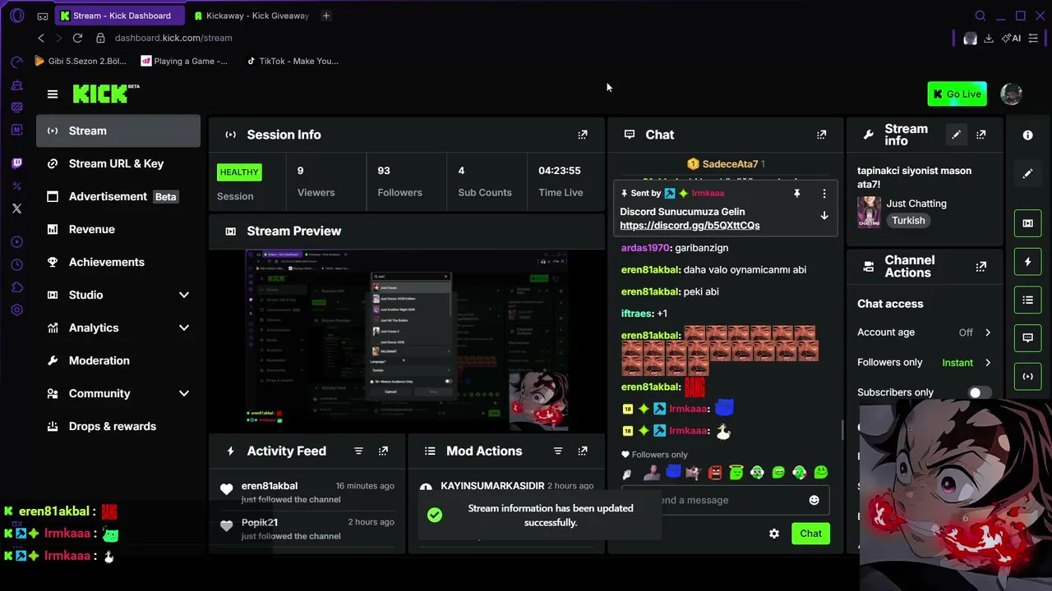The image size is (1052, 591).
Task: Pop out the Channel Actions panel
Action: click(x=980, y=267)
